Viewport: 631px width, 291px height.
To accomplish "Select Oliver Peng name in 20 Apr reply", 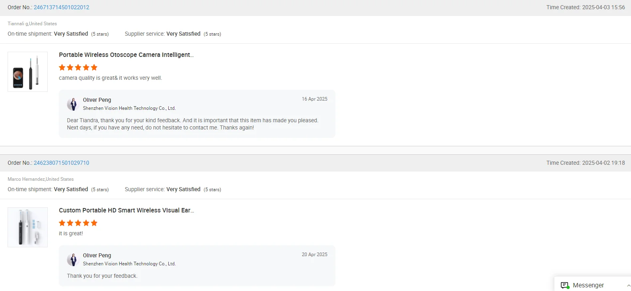I will point(97,255).
